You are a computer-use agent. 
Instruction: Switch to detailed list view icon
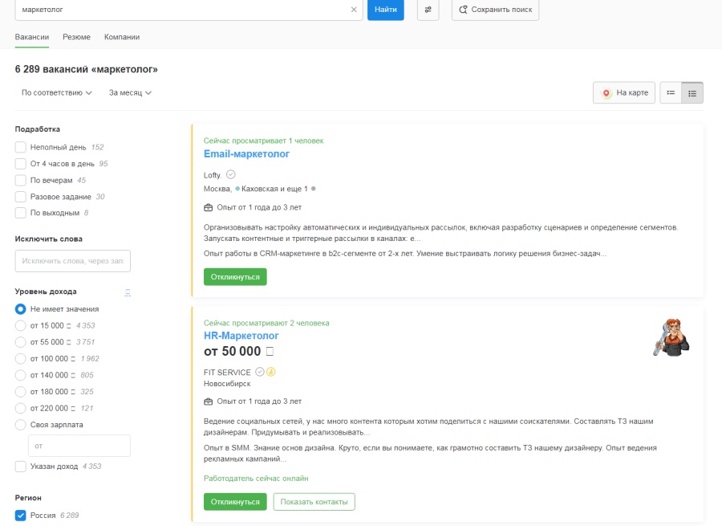click(692, 93)
